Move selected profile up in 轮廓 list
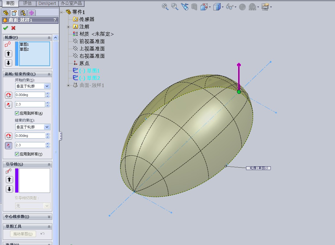The width and height of the screenshot is (335, 245). click(9, 53)
